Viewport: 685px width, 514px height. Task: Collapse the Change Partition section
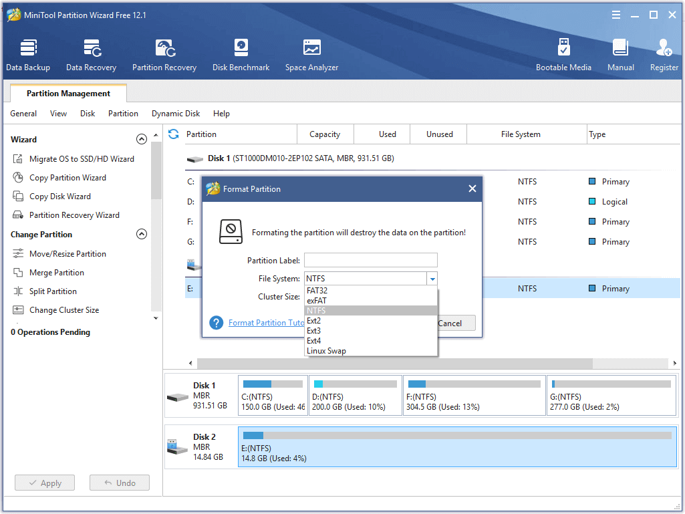(141, 235)
